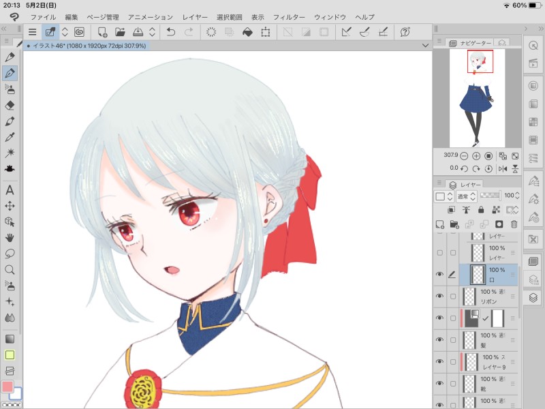Collapse the right palette dock arrows
This screenshot has height=409, width=545.
point(541,29)
